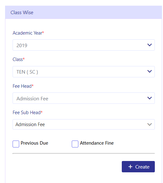Click the Previous Due checkbox label text

(x=34, y=143)
